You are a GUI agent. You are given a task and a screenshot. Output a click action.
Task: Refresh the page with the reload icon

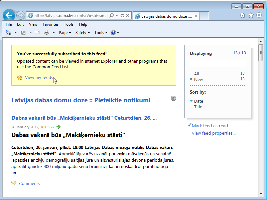pos(122,16)
